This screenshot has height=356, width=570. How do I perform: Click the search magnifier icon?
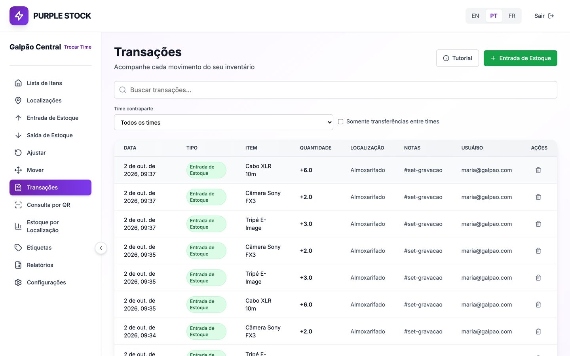coord(123,90)
